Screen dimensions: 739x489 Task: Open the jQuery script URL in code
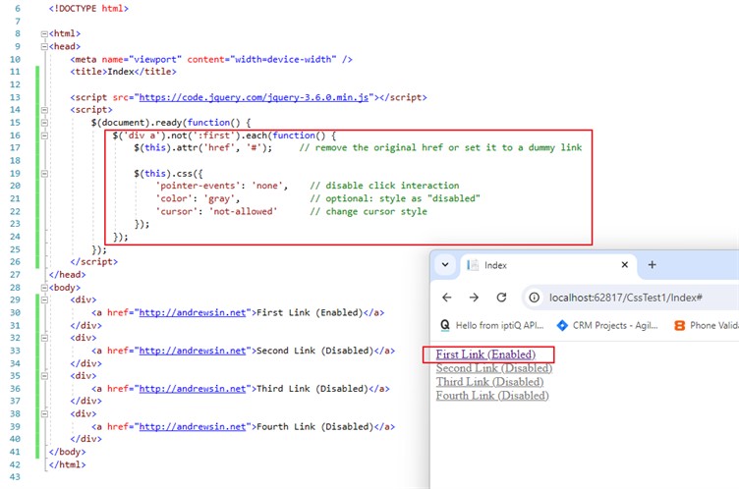point(254,97)
